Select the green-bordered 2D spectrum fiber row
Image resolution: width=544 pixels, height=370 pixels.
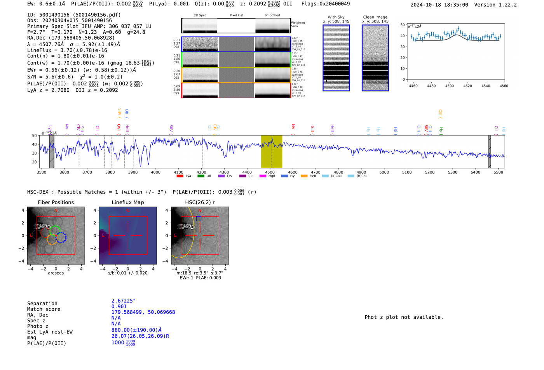click(x=236, y=59)
